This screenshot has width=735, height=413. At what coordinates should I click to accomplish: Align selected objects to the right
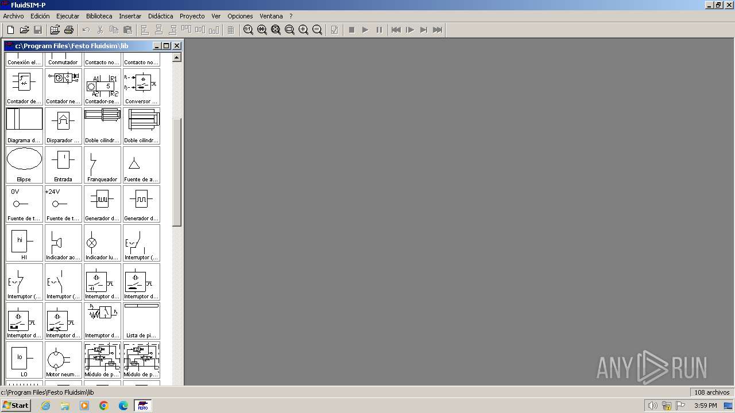[172, 30]
